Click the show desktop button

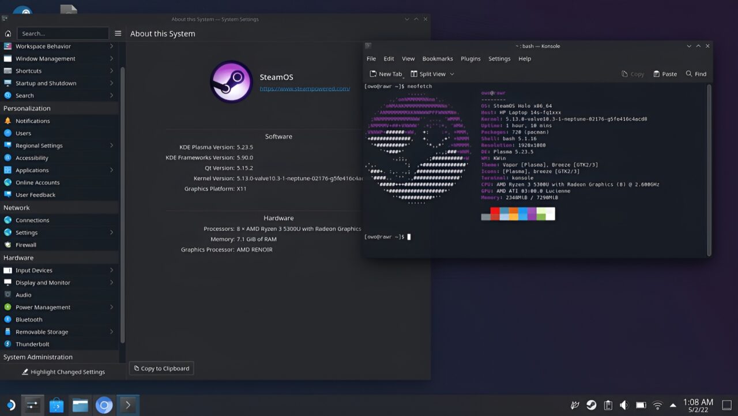pos(726,405)
